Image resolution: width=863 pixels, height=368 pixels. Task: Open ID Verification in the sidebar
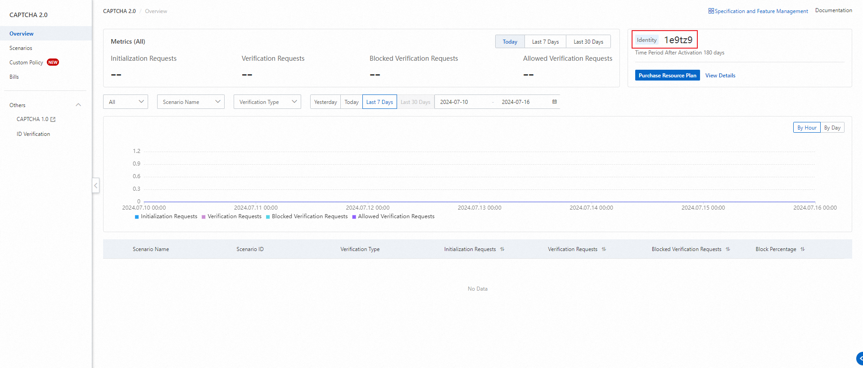pyautogui.click(x=33, y=134)
